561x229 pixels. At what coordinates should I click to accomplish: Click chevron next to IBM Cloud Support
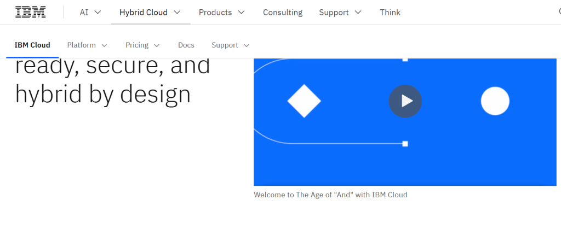tap(247, 45)
